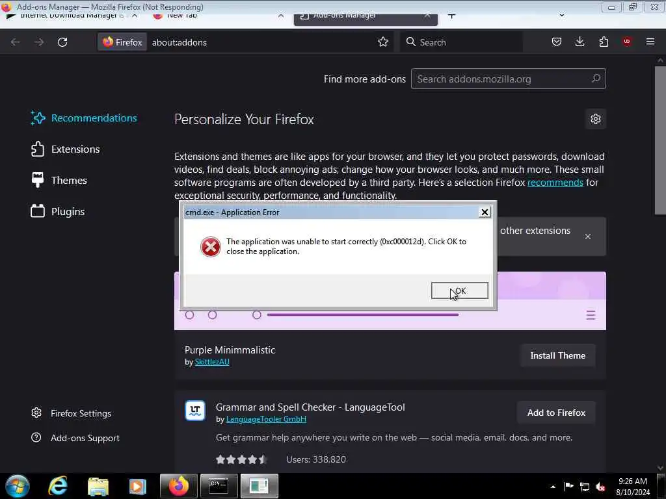Show hidden system tray icons
666x499 pixels.
[553, 487]
